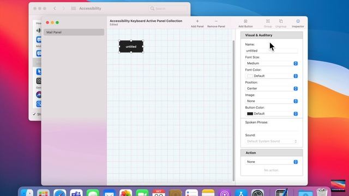Screen dimensions: 349x196
Task: Select the untitled button on the canvas
Action: 131,47
